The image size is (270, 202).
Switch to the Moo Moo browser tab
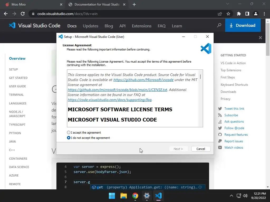[x=33, y=4]
